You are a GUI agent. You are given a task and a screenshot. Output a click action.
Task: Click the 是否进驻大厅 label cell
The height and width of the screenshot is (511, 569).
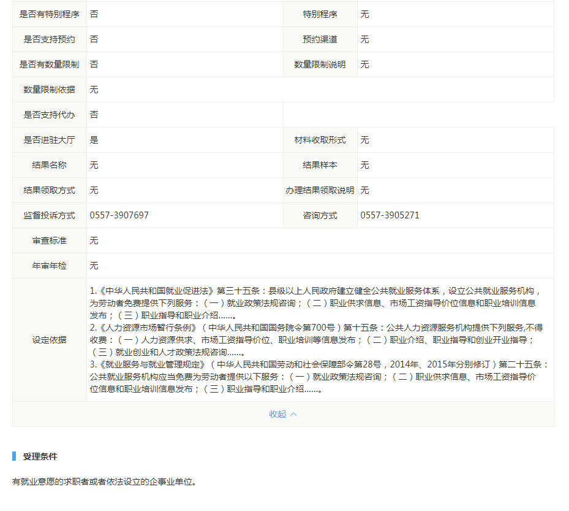point(50,140)
